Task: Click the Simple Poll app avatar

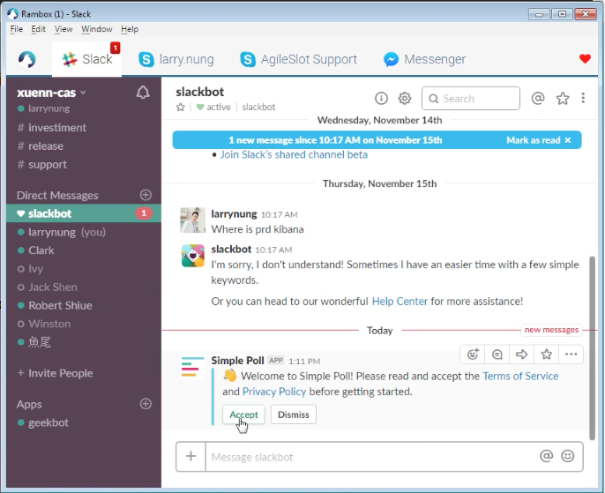Action: pos(192,367)
